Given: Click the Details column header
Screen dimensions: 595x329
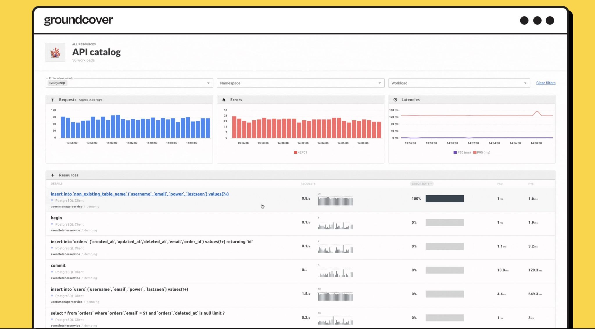Looking at the screenshot, I should point(57,184).
